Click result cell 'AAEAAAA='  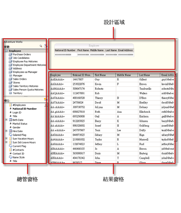[x=57, y=79]
